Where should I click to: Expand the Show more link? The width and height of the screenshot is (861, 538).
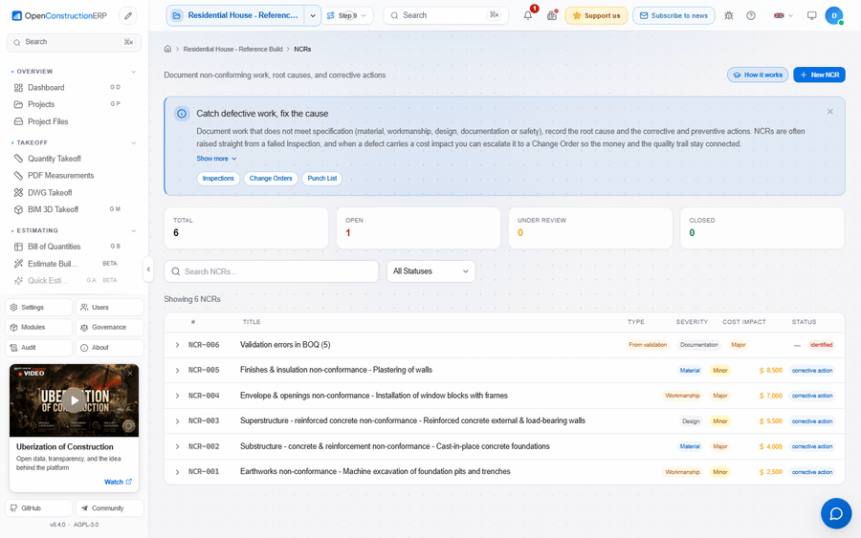216,159
